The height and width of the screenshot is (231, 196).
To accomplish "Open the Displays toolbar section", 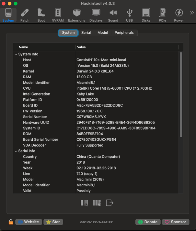I will tap(96, 15).
